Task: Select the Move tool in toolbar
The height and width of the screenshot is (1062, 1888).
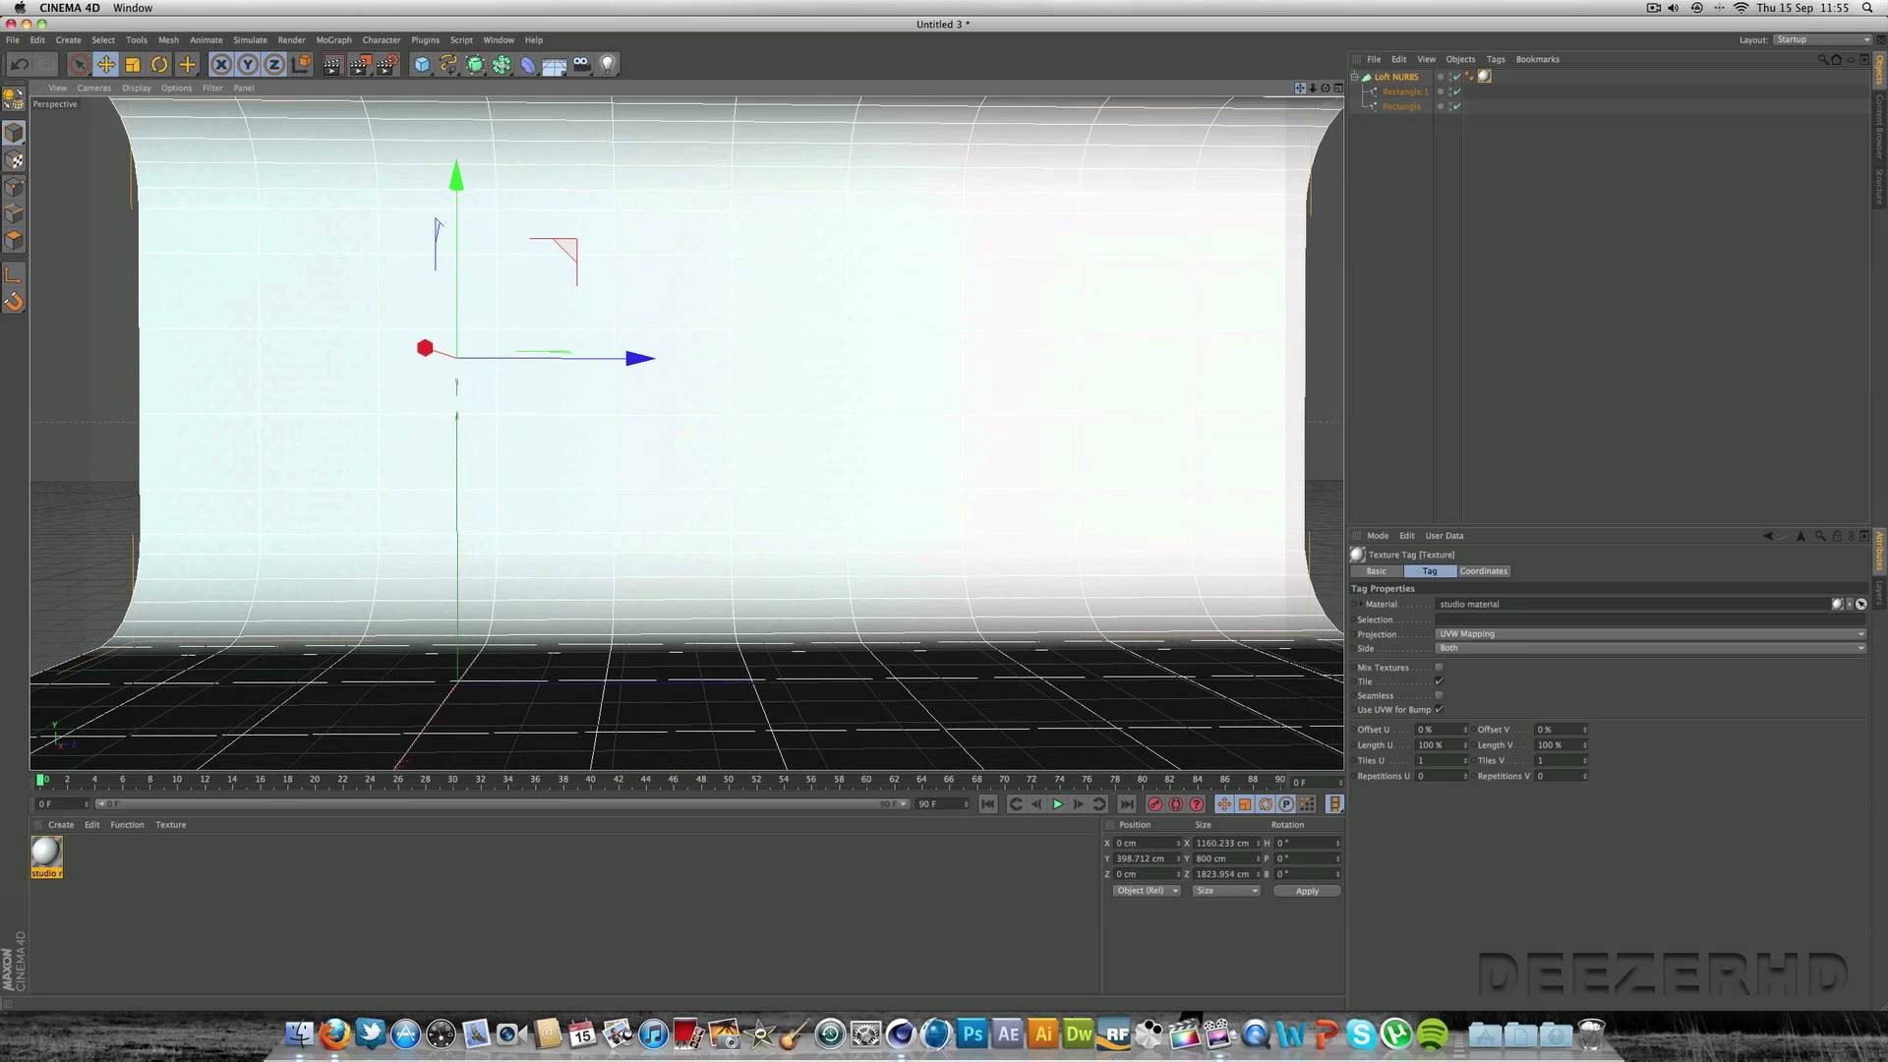Action: click(x=106, y=65)
